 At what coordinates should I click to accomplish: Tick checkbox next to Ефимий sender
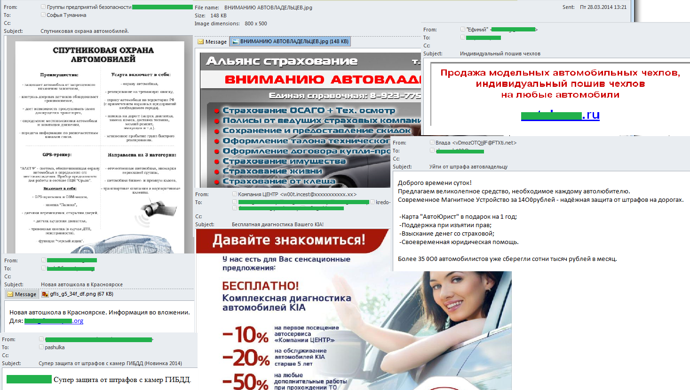click(x=463, y=29)
